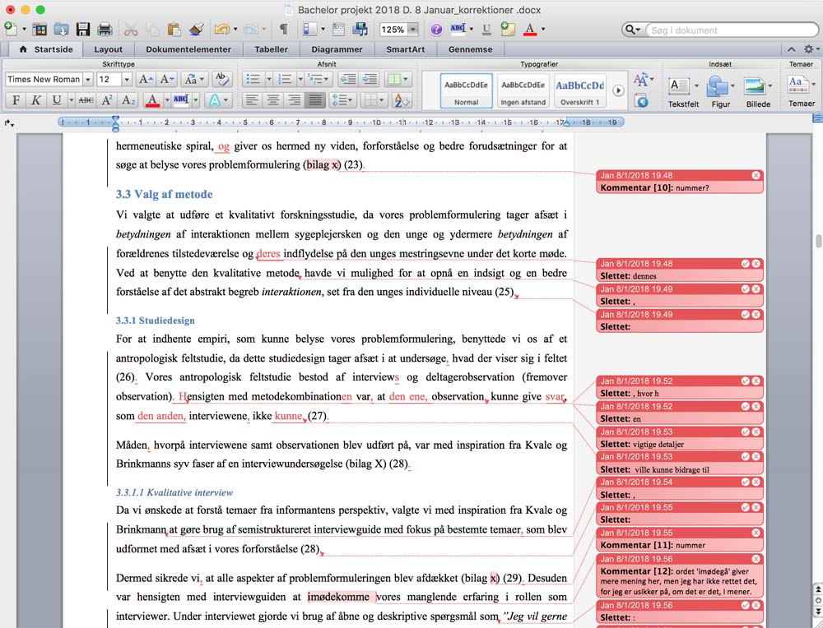
Task: Expand the Billede dropdown arrow
Action: pos(770,85)
